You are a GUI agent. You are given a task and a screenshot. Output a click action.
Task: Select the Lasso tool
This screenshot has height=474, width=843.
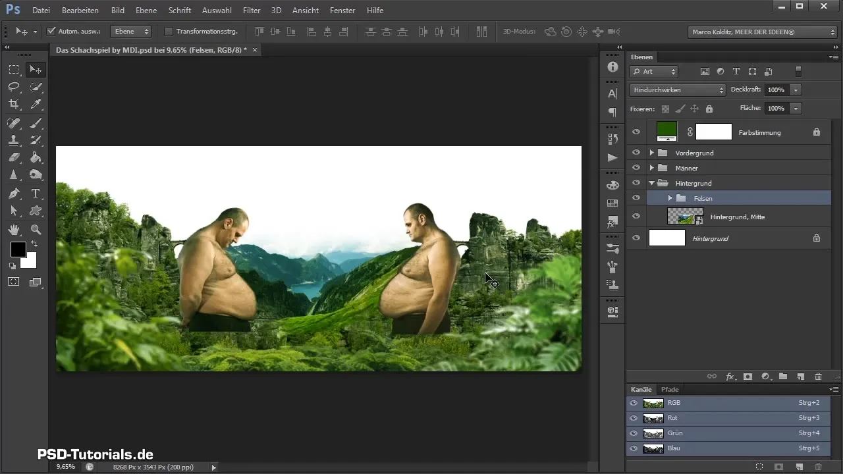(13, 87)
